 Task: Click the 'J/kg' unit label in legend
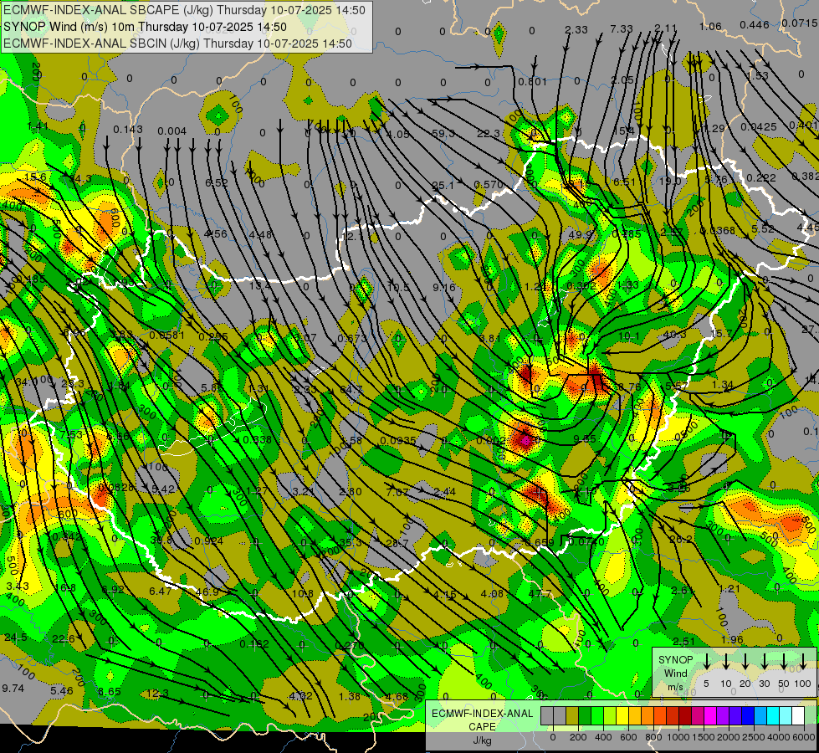(482, 740)
